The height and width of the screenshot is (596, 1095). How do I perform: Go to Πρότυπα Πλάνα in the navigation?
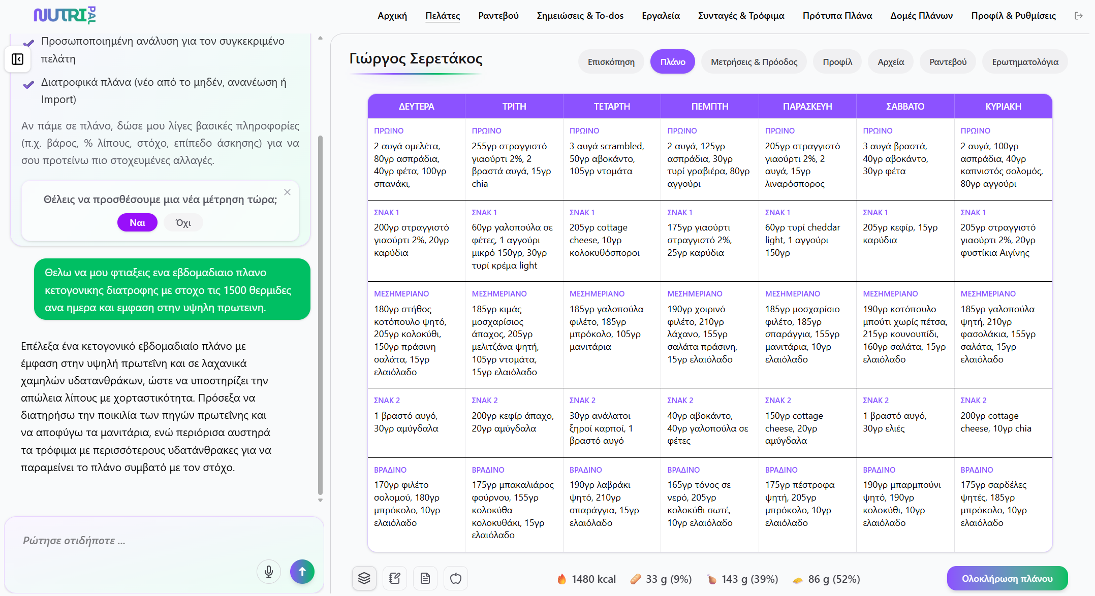pyautogui.click(x=837, y=16)
